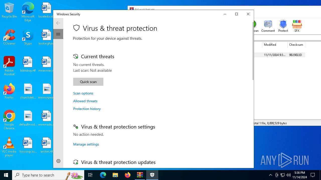Open the notification center
The height and width of the screenshot is (180, 321).
click(313, 175)
